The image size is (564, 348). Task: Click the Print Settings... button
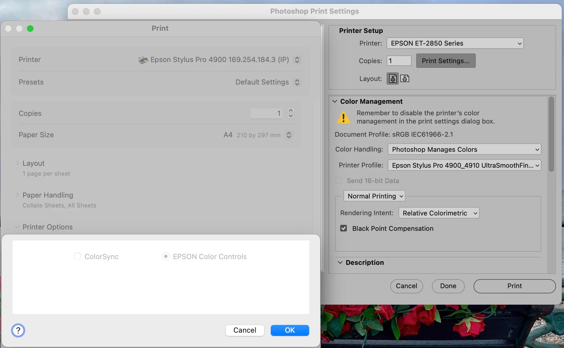point(445,61)
